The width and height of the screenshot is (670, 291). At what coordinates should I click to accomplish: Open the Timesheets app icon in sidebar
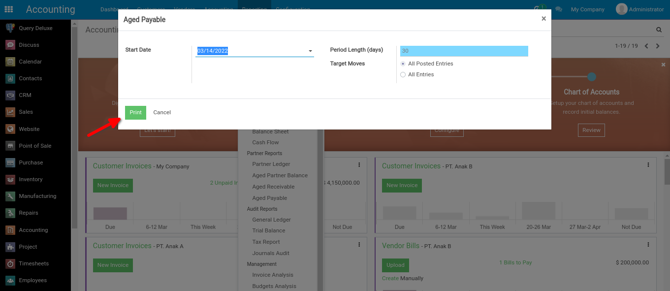(10, 263)
